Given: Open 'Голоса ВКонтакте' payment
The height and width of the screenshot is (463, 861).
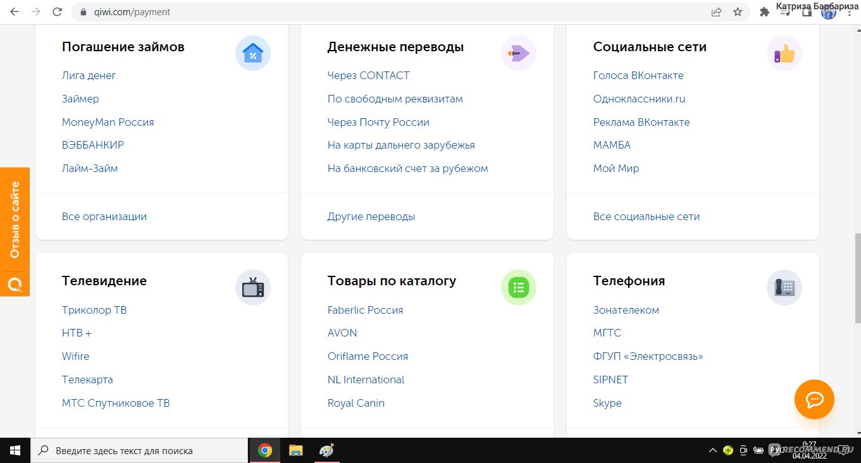Looking at the screenshot, I should (638, 75).
